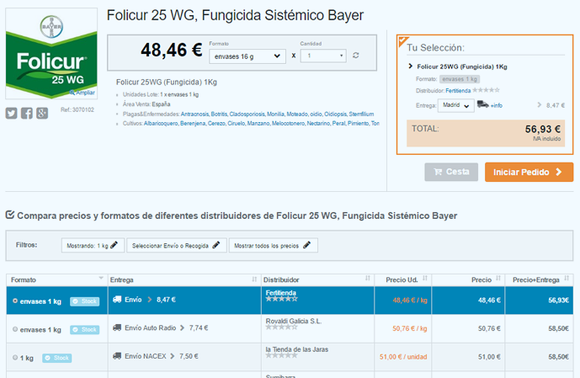Click the Berenjena crop link

pyautogui.click(x=192, y=123)
